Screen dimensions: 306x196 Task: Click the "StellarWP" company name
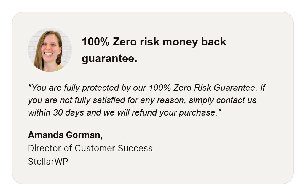click(x=48, y=161)
